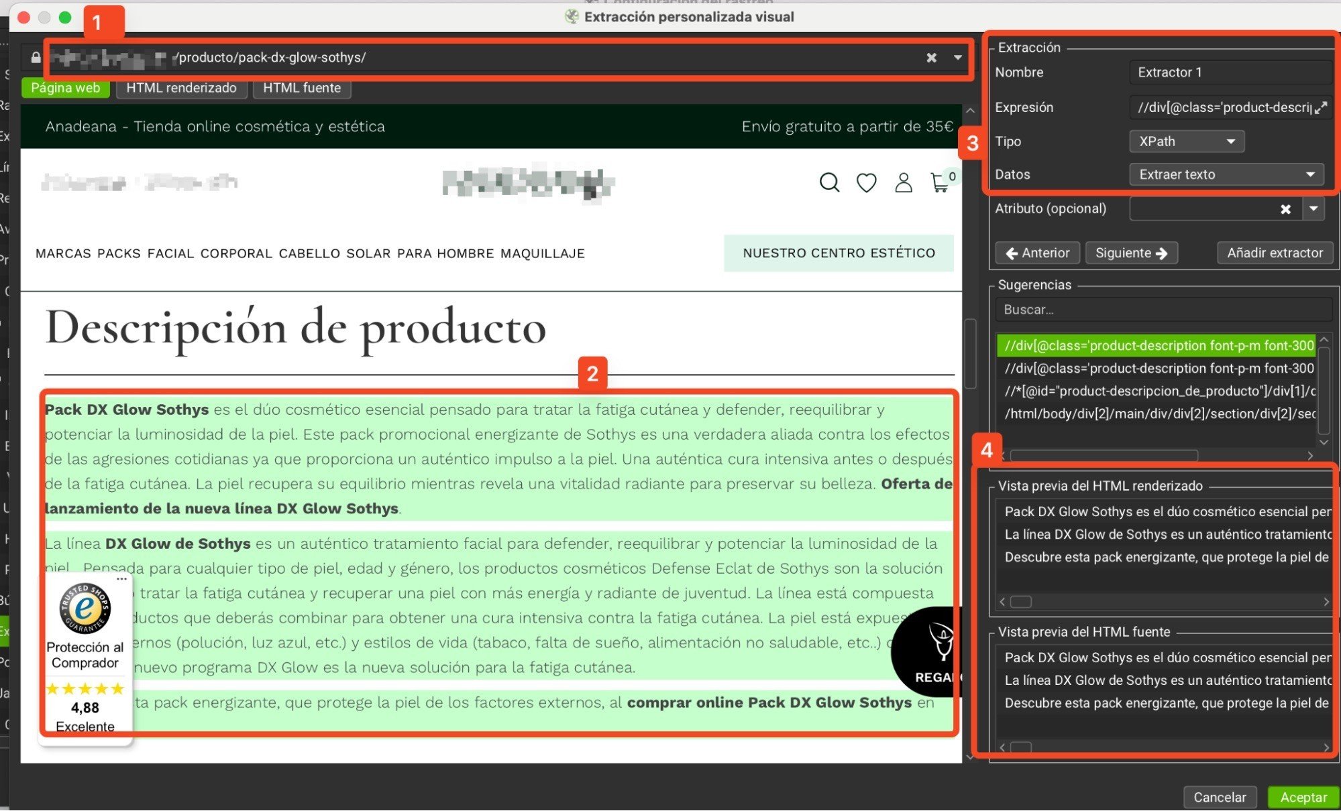
Task: Open the Trusted Shops badge three-dot menu
Action: pyautogui.click(x=121, y=578)
